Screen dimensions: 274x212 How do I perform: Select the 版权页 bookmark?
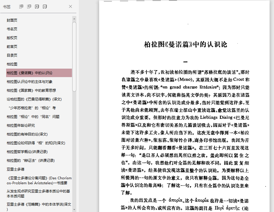(12, 38)
